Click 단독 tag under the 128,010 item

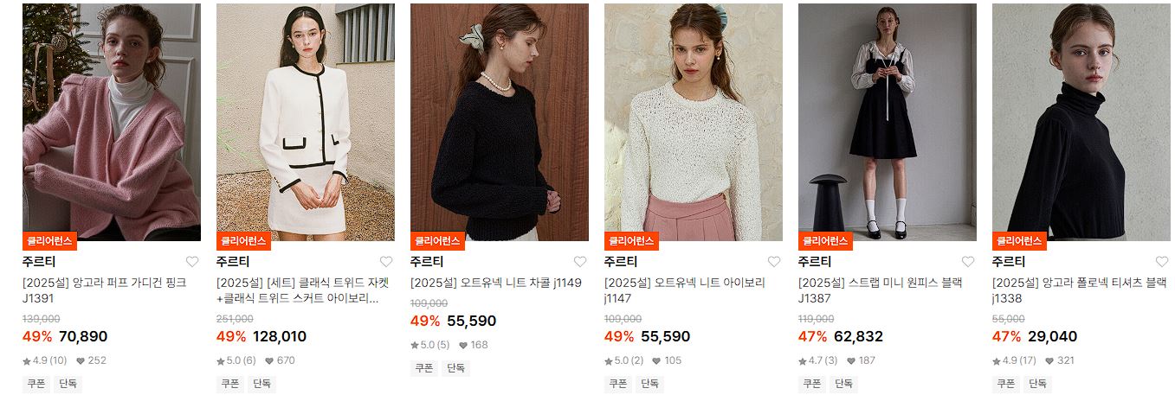[261, 384]
